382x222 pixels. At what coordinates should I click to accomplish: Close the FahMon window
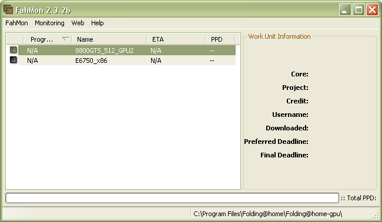click(372, 10)
